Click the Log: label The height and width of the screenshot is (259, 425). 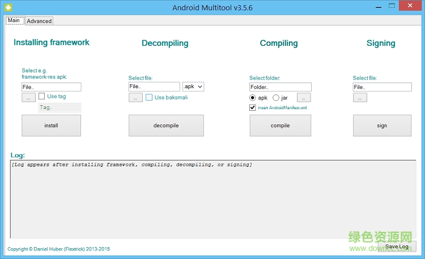coord(18,155)
